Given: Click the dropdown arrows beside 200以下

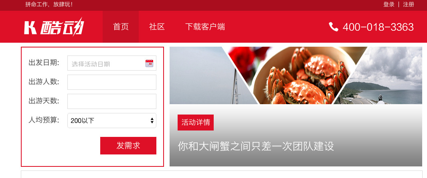Looking at the screenshot, I should (152, 121).
